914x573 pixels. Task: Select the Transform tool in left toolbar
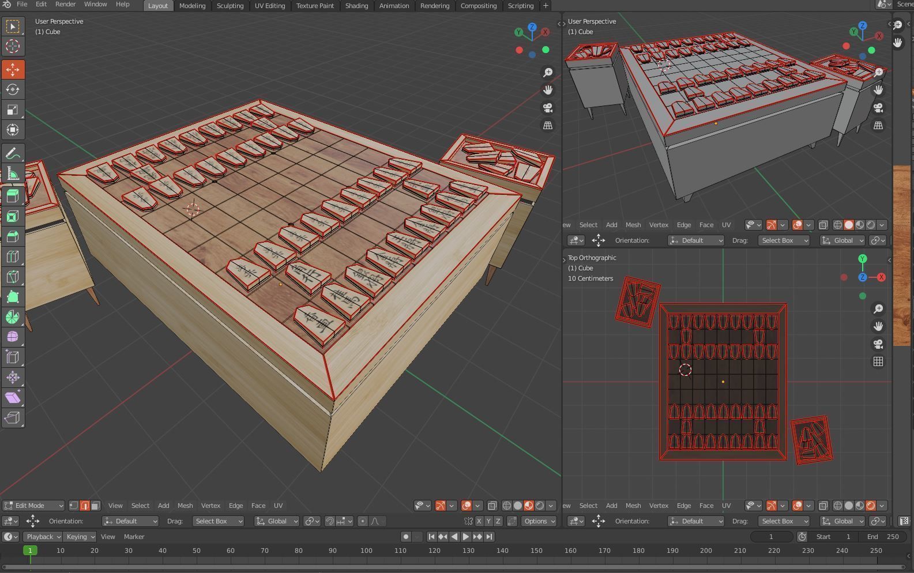[13, 130]
